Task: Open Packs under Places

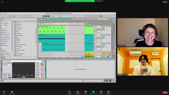Action: coord(5,51)
